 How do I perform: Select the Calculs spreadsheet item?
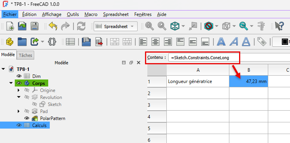39,125
